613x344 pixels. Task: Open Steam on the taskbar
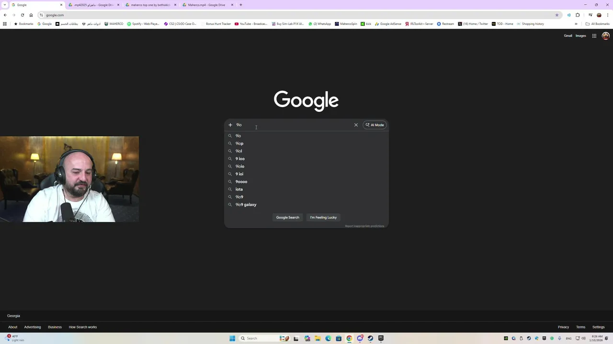point(370,338)
